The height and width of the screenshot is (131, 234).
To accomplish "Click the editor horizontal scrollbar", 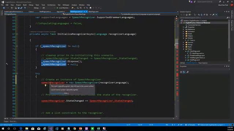I will [x=57, y=119].
